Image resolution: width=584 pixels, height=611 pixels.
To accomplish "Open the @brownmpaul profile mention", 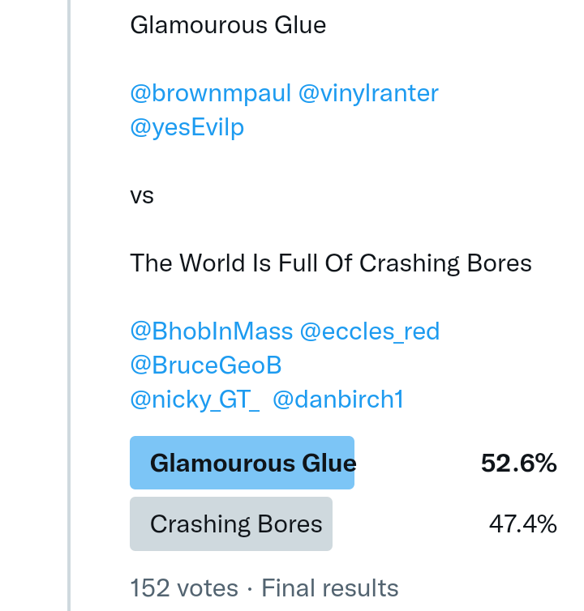I will (210, 93).
